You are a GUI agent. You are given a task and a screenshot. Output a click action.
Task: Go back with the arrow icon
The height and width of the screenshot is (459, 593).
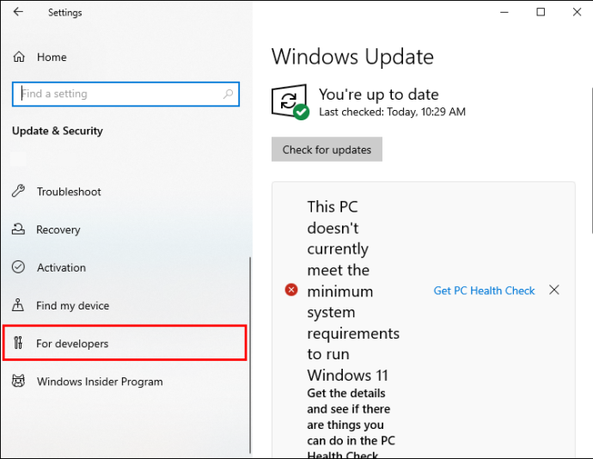tap(18, 12)
